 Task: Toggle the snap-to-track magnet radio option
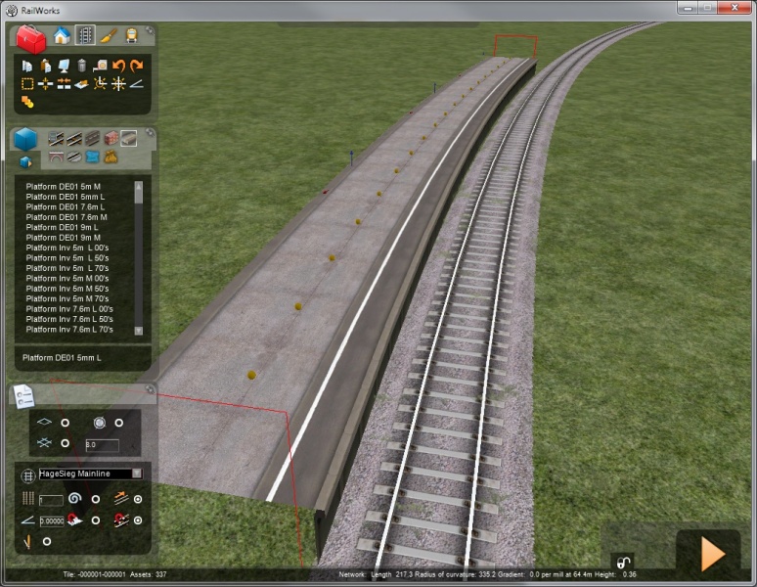pyautogui.click(x=138, y=520)
